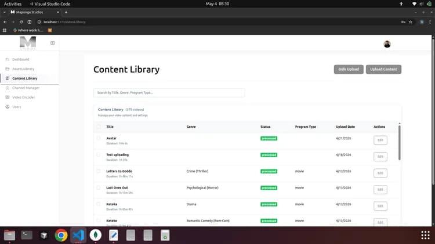Open the Users page

click(17, 107)
